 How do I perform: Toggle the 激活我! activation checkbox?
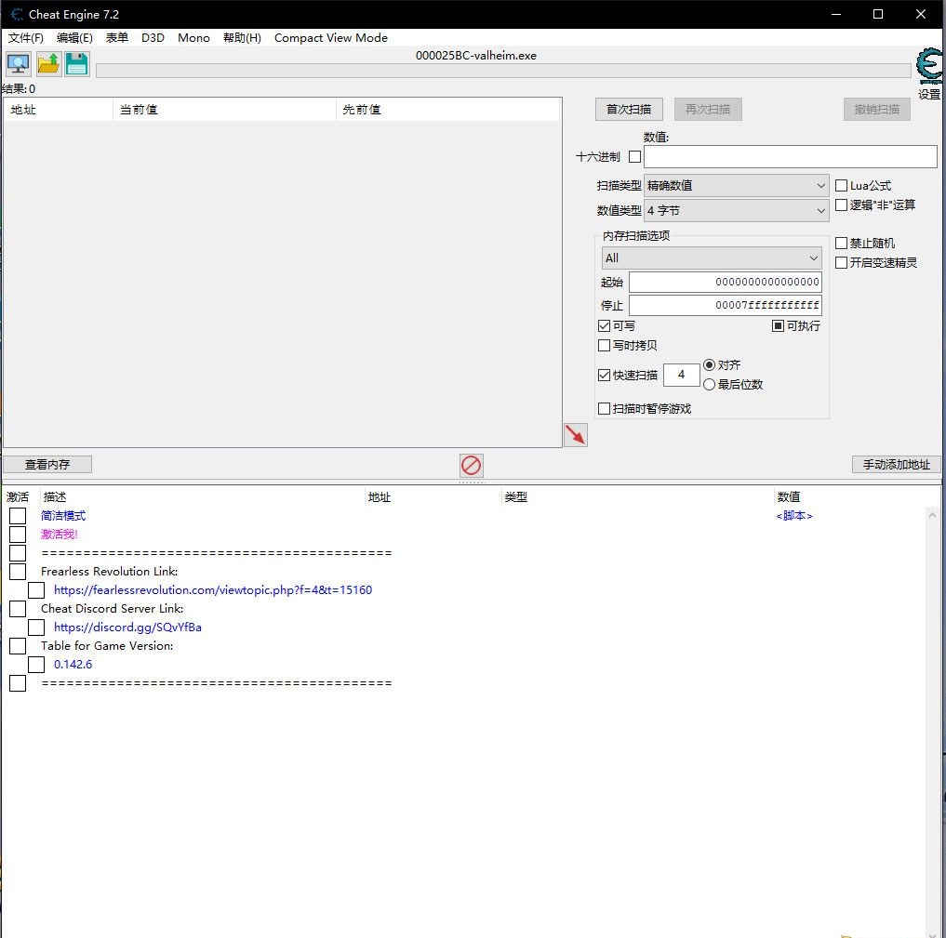[x=18, y=535]
